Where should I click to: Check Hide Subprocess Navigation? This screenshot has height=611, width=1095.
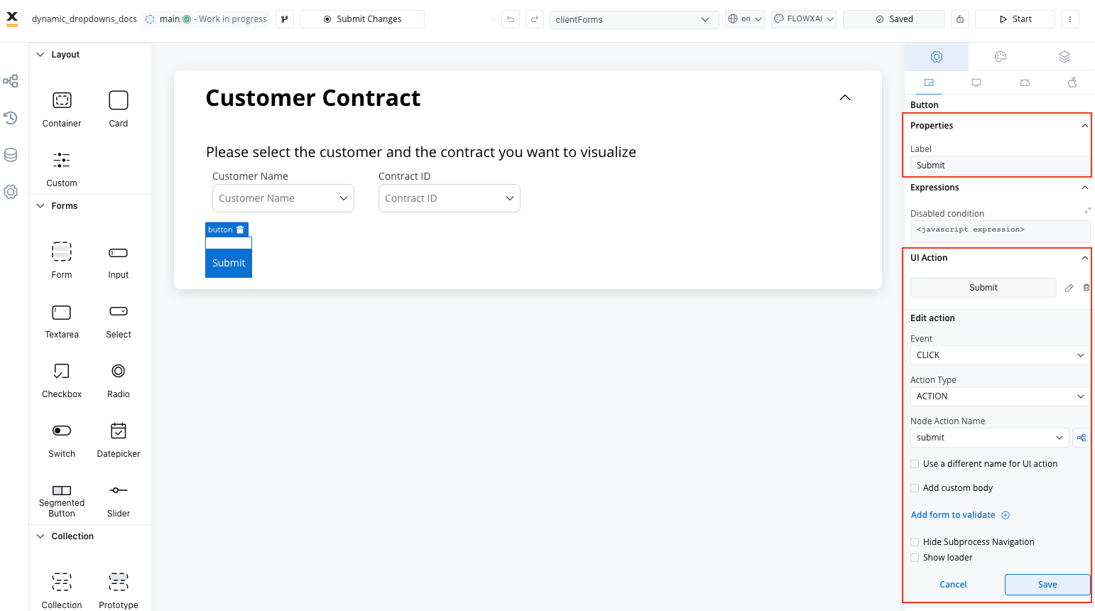(915, 542)
